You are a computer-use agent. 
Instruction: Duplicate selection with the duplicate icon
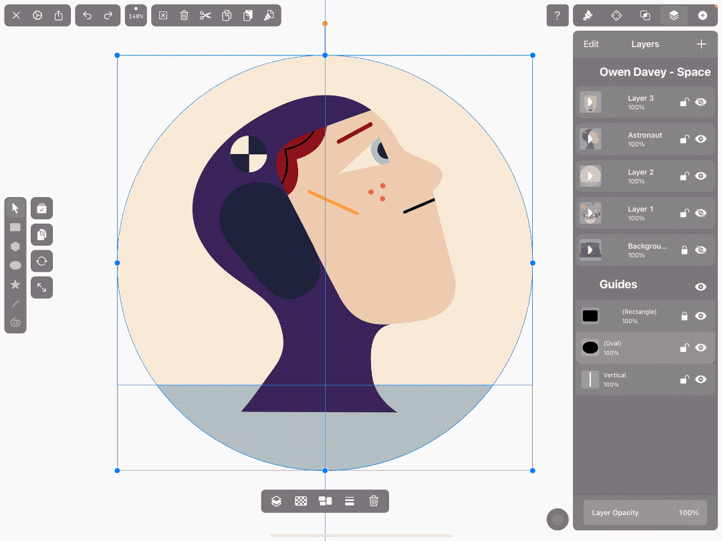click(x=248, y=15)
